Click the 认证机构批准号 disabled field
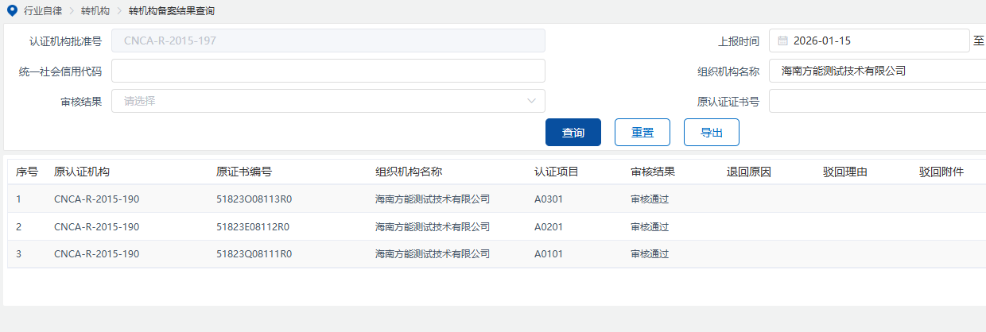Screen dimensions: 986x332 328,41
